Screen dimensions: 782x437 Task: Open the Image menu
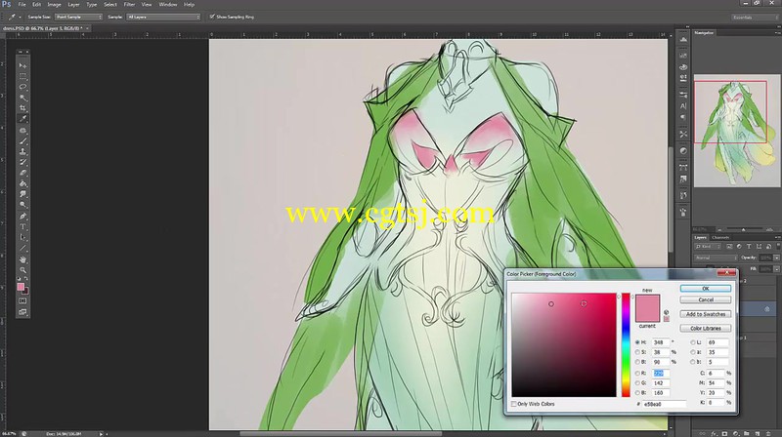point(54,5)
